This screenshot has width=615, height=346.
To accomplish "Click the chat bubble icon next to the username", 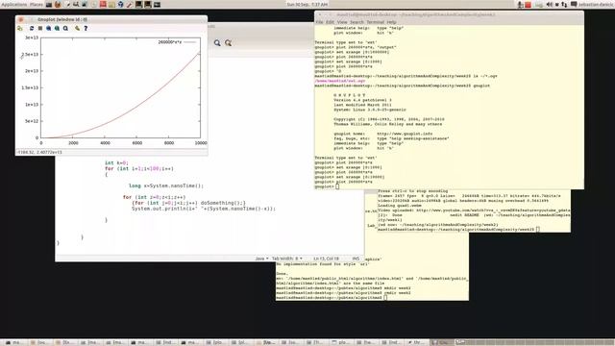I will tap(574, 4).
